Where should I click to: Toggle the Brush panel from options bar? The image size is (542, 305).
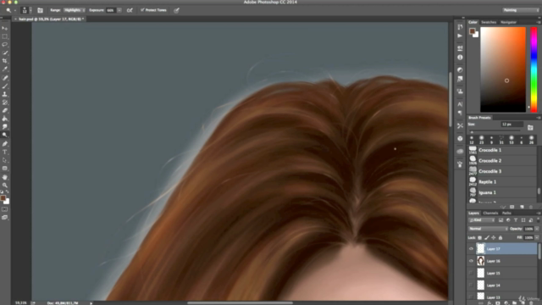(40, 10)
